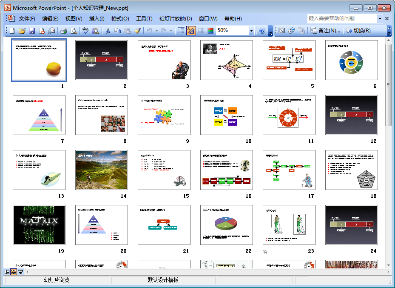Activate the Format Painter brush icon

coord(137,31)
